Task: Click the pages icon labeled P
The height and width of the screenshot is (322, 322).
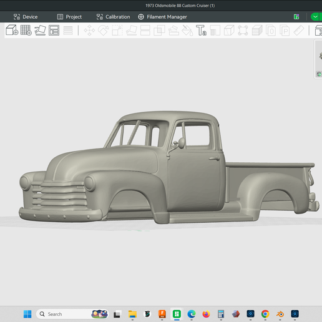Action: coord(285,31)
